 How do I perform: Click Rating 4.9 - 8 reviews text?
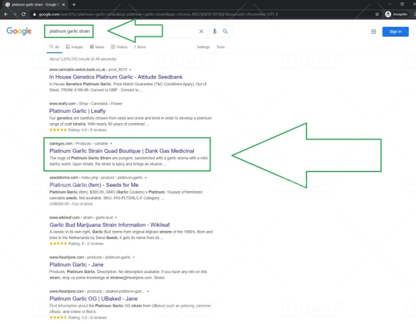coord(87,130)
